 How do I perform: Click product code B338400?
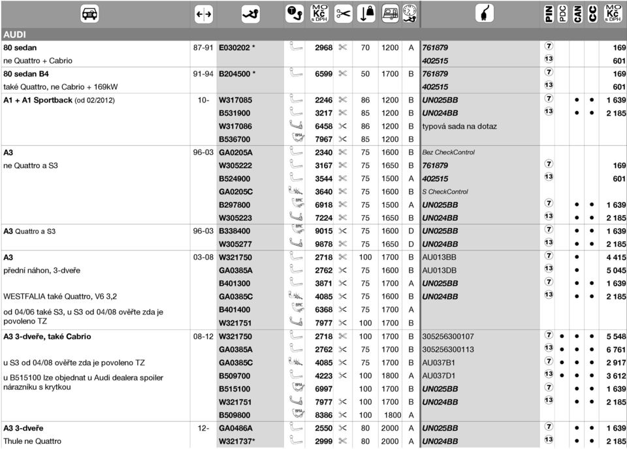pyautogui.click(x=234, y=231)
